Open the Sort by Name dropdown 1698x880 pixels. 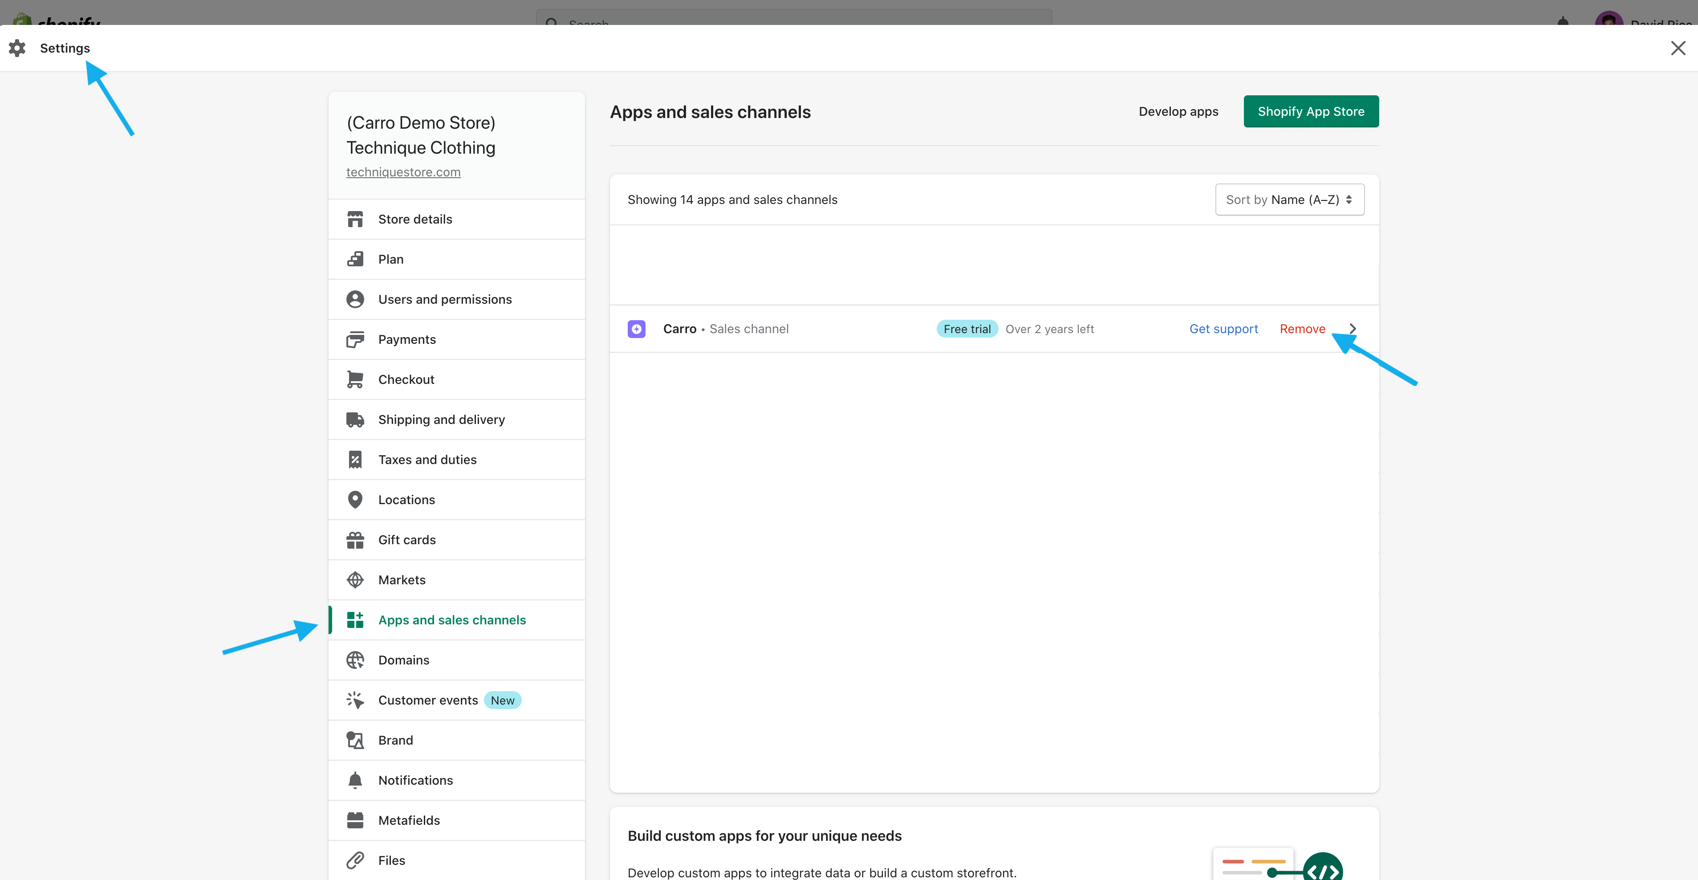1289,200
